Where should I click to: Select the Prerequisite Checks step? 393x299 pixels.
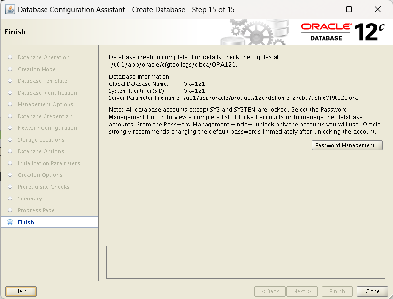click(44, 187)
